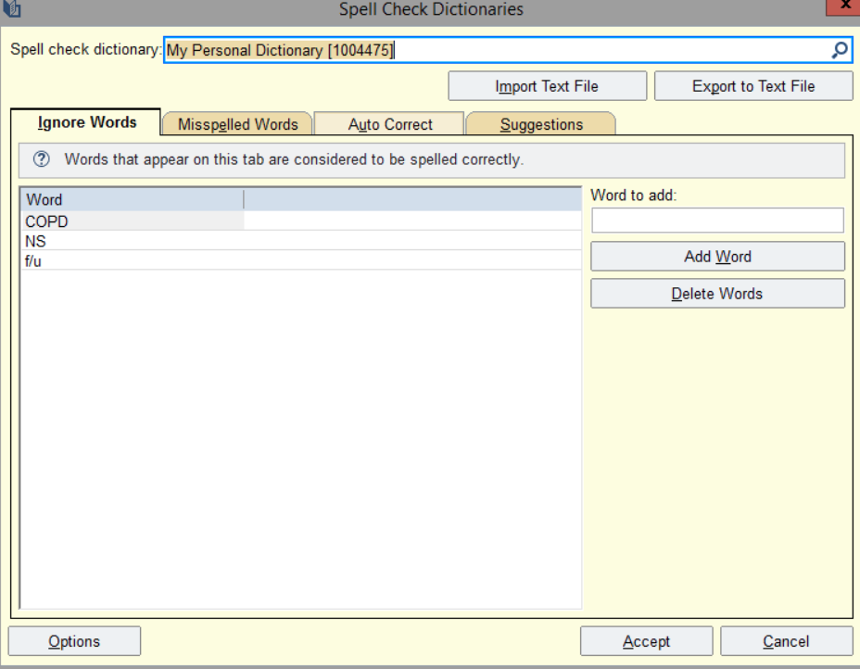Focus the Word to add text box
Image resolution: width=860 pixels, height=669 pixels.
click(717, 221)
